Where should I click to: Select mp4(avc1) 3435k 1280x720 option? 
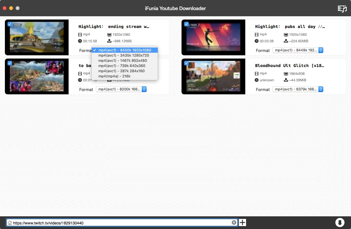[x=124, y=55]
